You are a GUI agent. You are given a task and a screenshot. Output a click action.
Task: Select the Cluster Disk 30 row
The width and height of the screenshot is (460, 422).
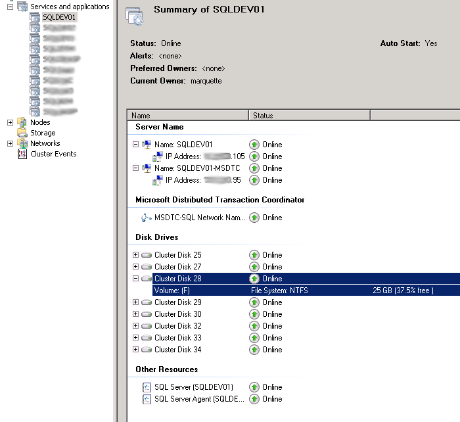click(178, 314)
